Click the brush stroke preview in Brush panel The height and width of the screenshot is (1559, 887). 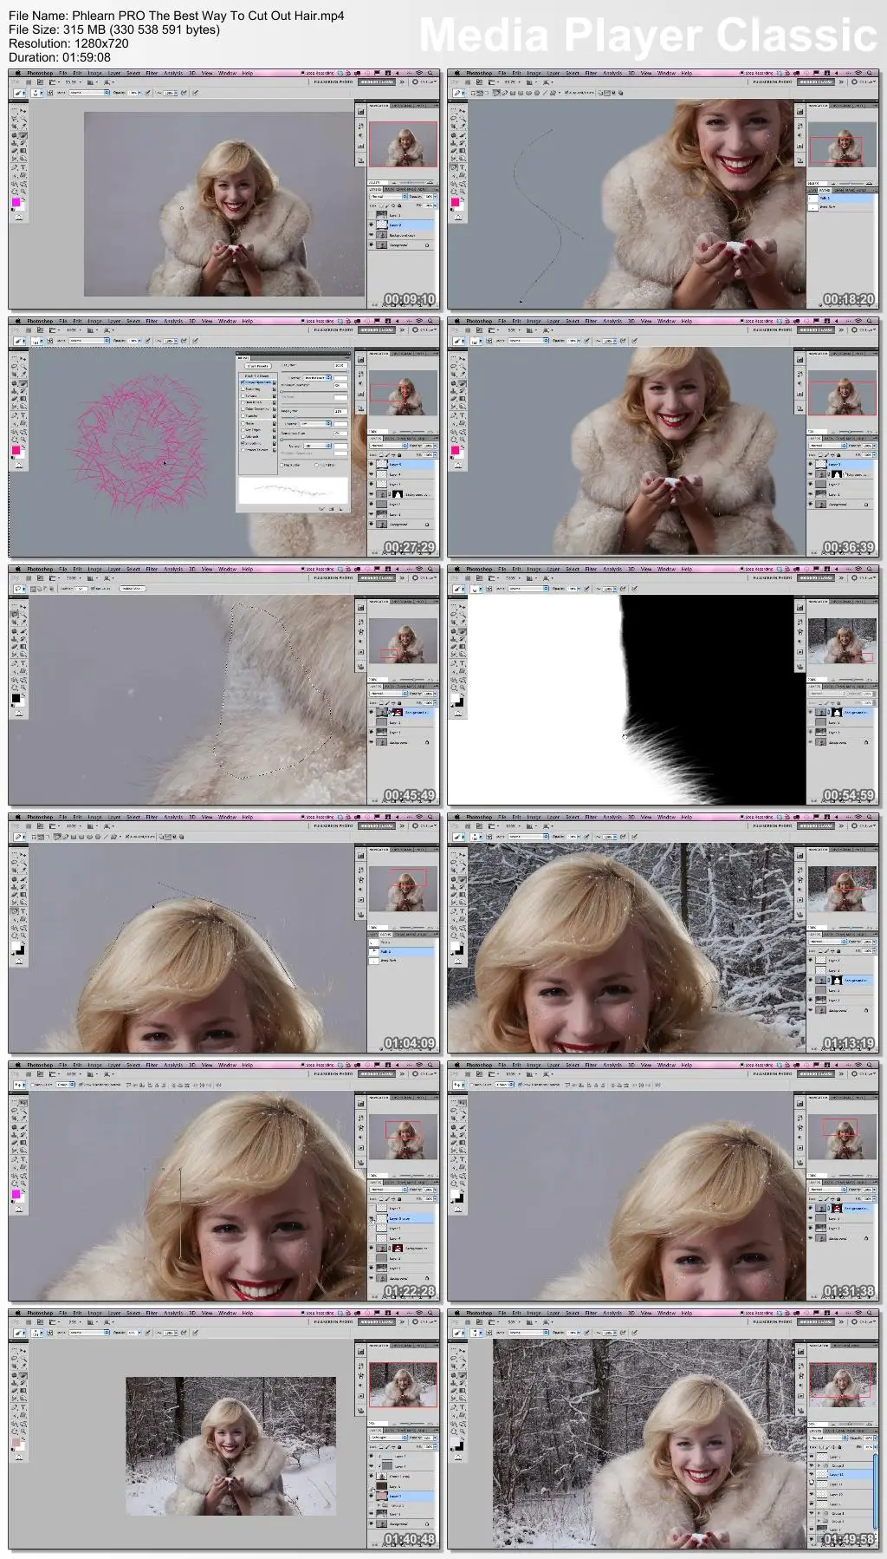click(293, 491)
